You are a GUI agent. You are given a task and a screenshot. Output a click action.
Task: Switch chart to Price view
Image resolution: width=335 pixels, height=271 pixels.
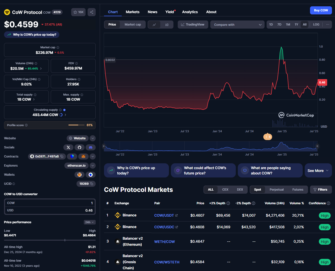tap(112, 25)
